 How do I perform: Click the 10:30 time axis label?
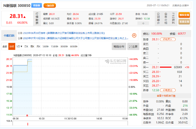(x=42, y=119)
